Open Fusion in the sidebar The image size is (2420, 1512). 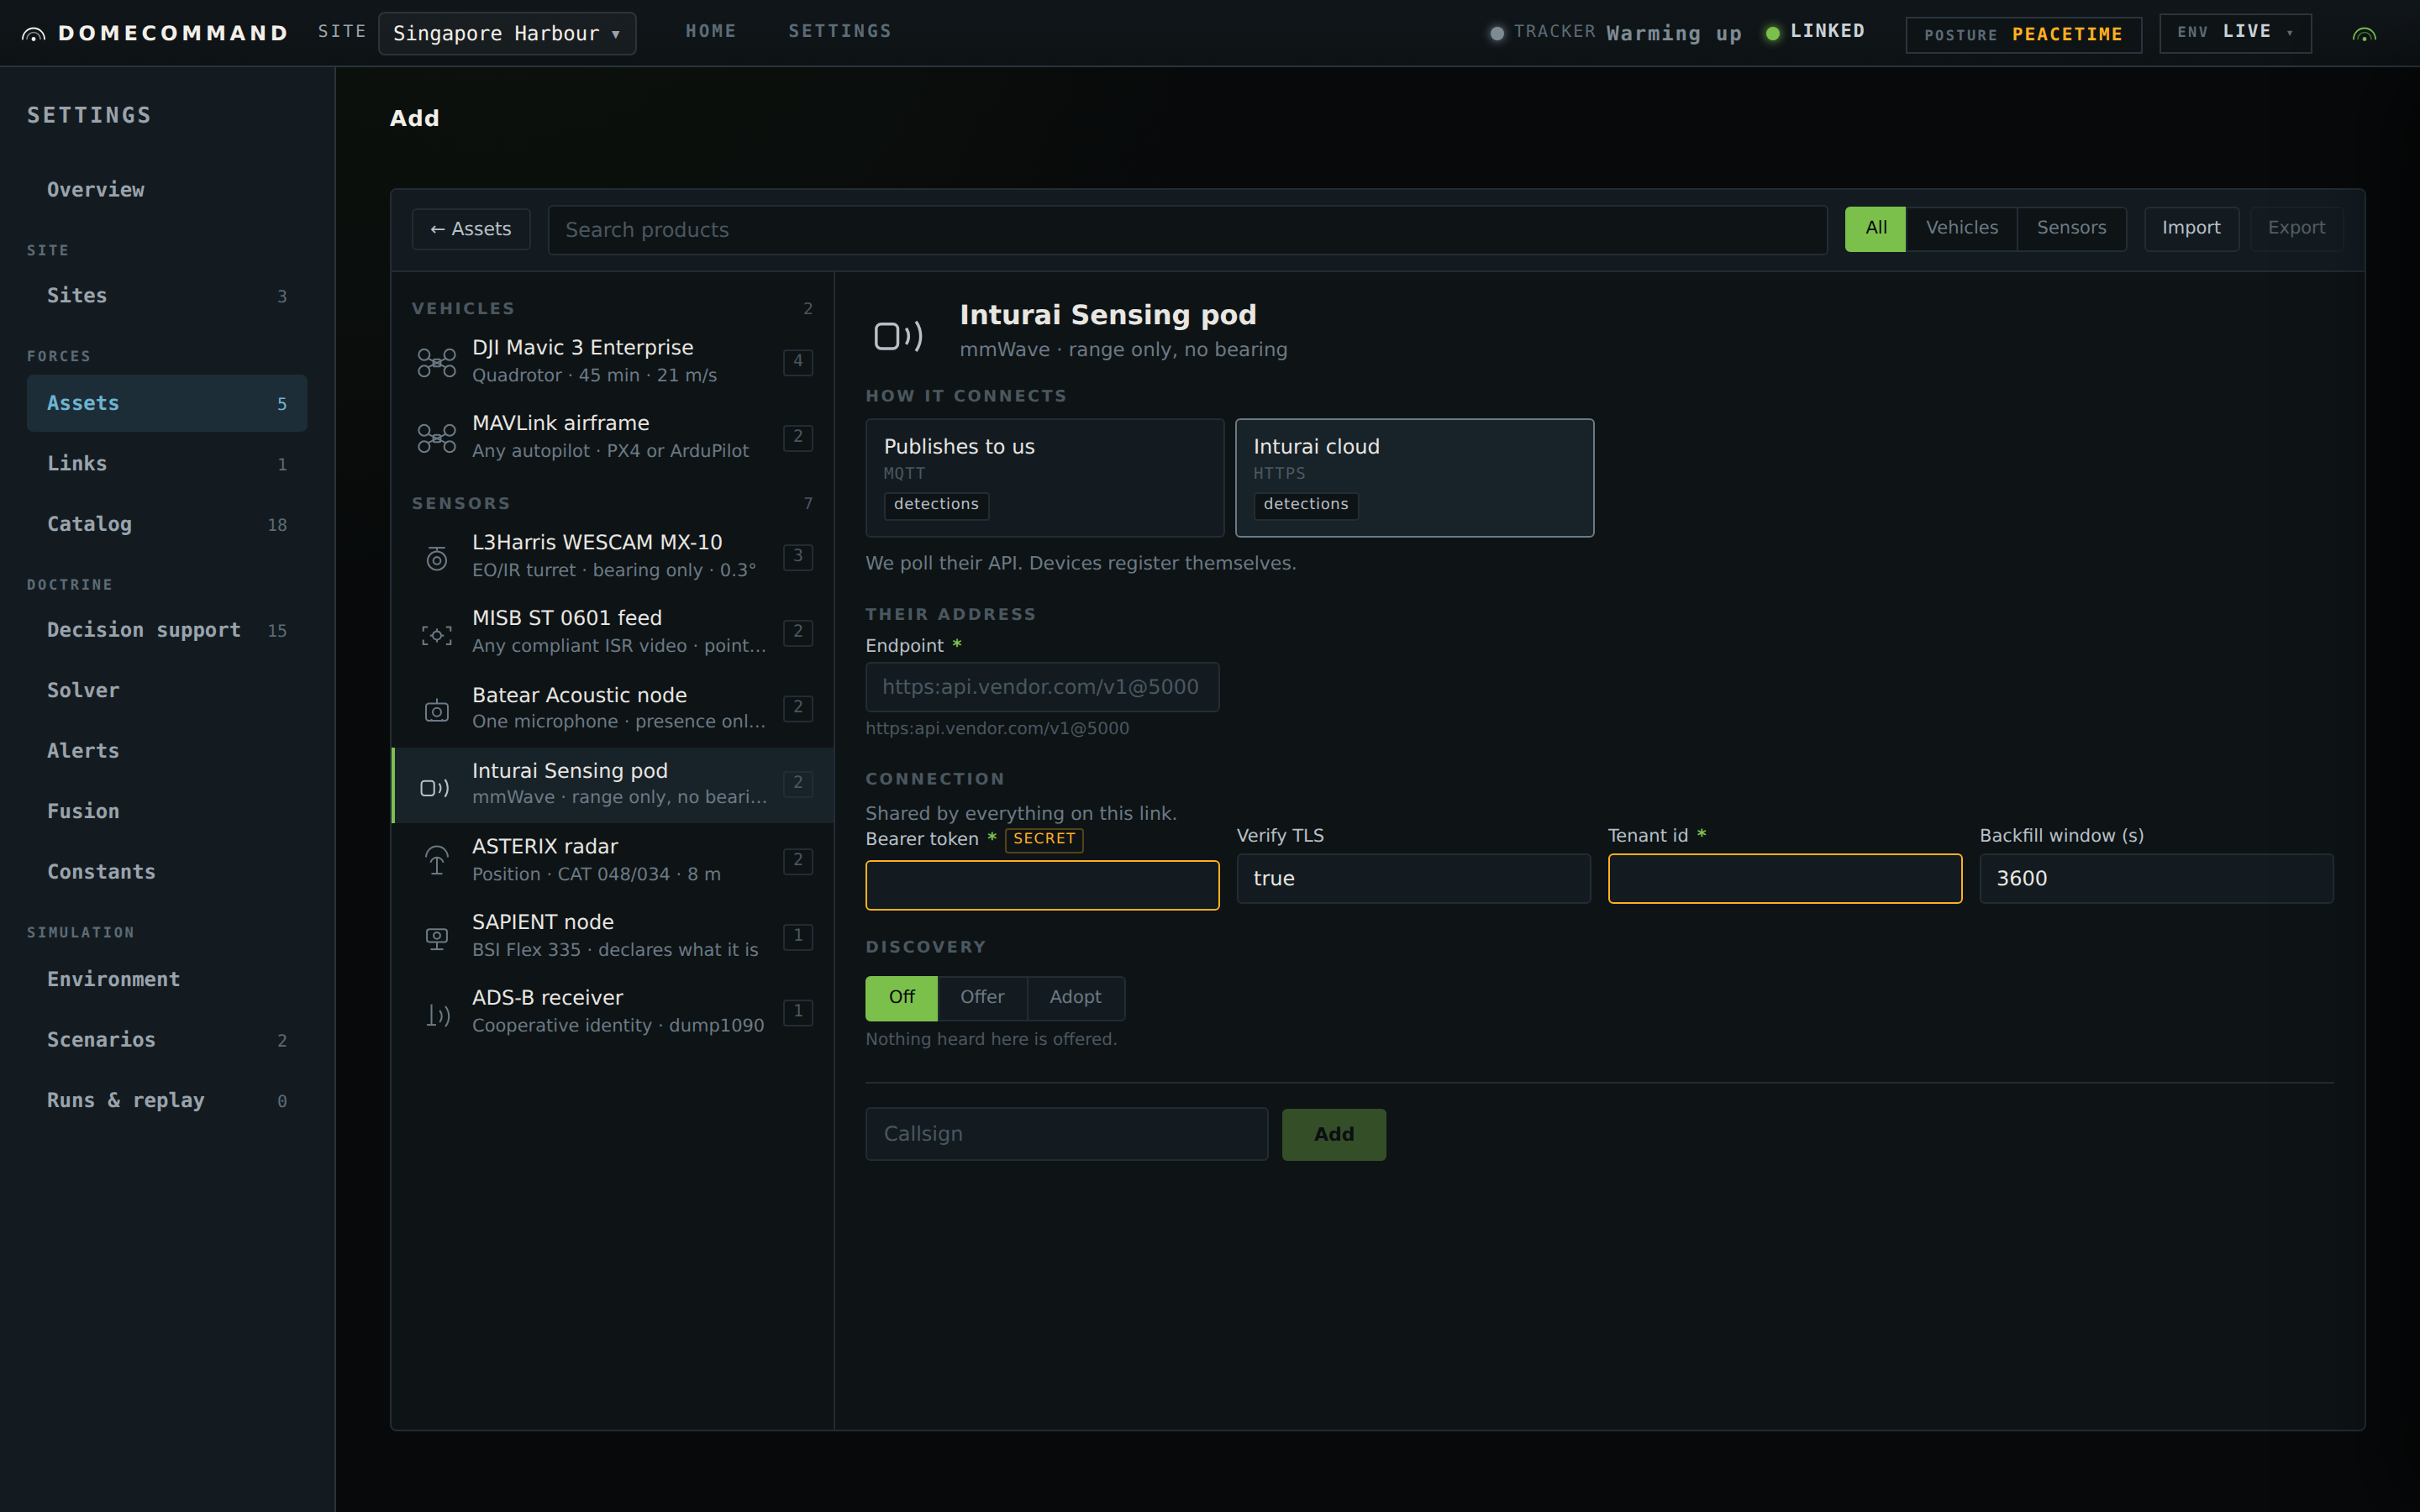(x=166, y=811)
